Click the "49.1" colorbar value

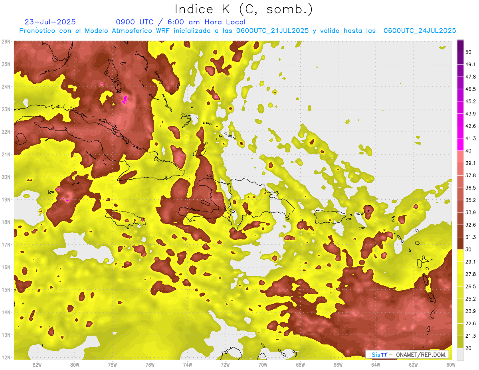[x=471, y=64]
